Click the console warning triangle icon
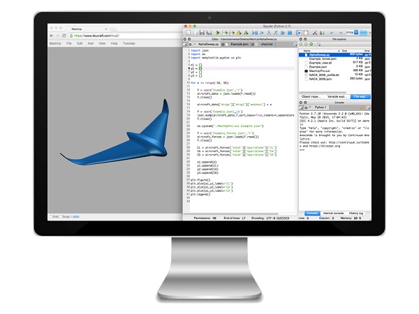 [x=362, y=107]
